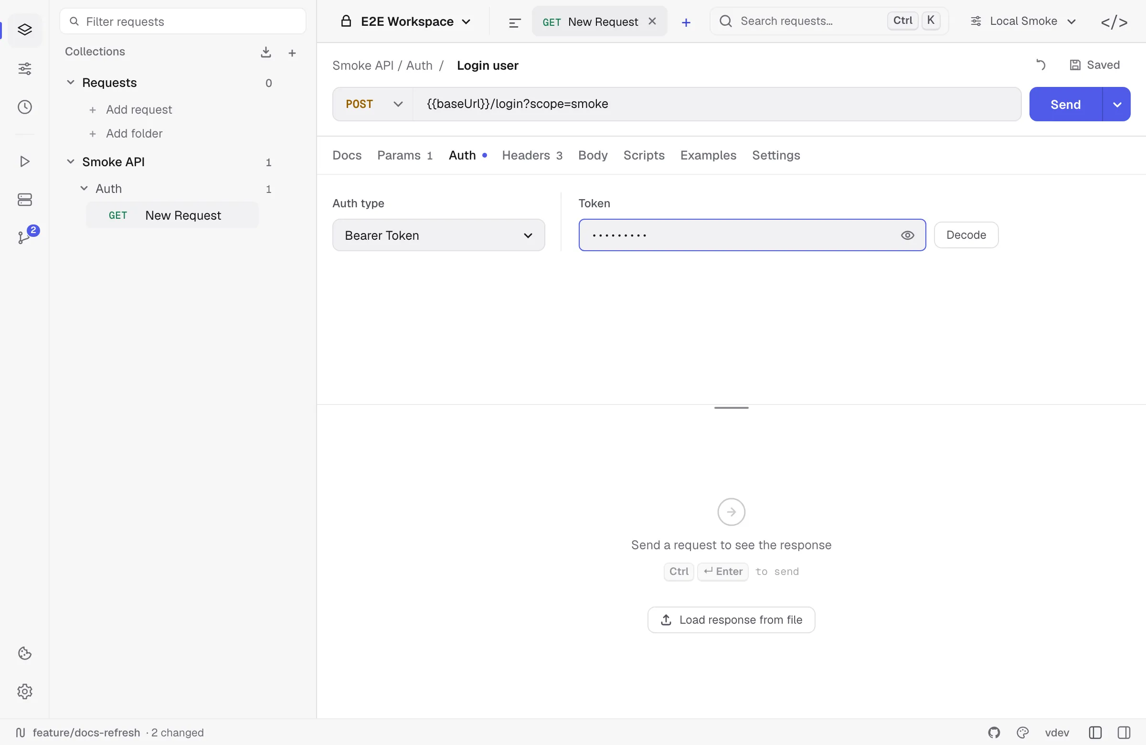1146x745 pixels.
Task: Click the import collection download icon
Action: pyautogui.click(x=266, y=52)
